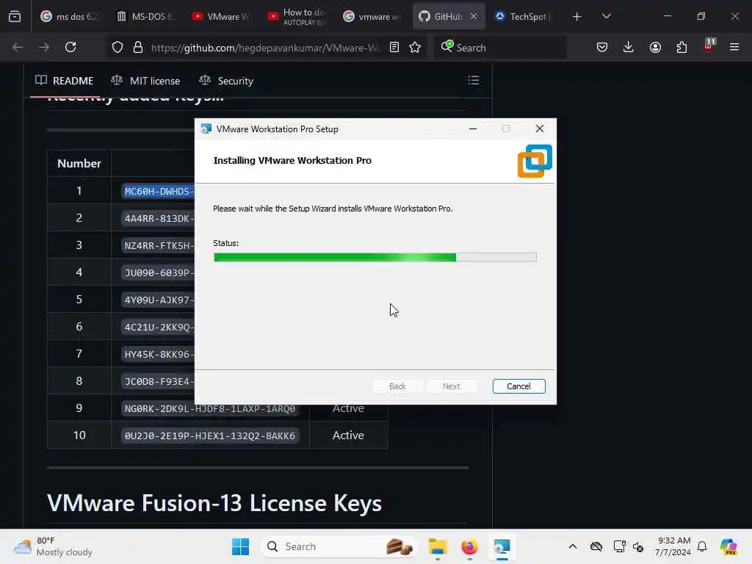Viewport: 752px width, 564px height.
Task: Select license key 0U2J0-2E19P-HJEX1-132Q2-8AKK6
Action: (x=210, y=435)
